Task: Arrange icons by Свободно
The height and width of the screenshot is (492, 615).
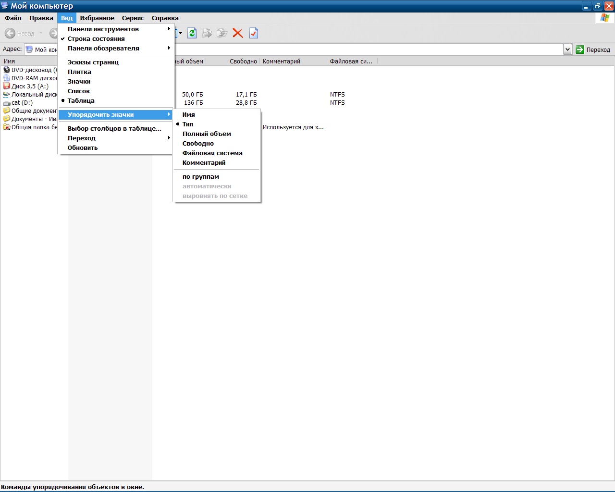Action: [x=217, y=143]
